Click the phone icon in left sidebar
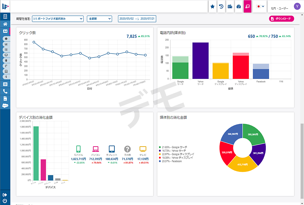Image resolution: width=304 pixels, height=205 pixels. (5, 91)
